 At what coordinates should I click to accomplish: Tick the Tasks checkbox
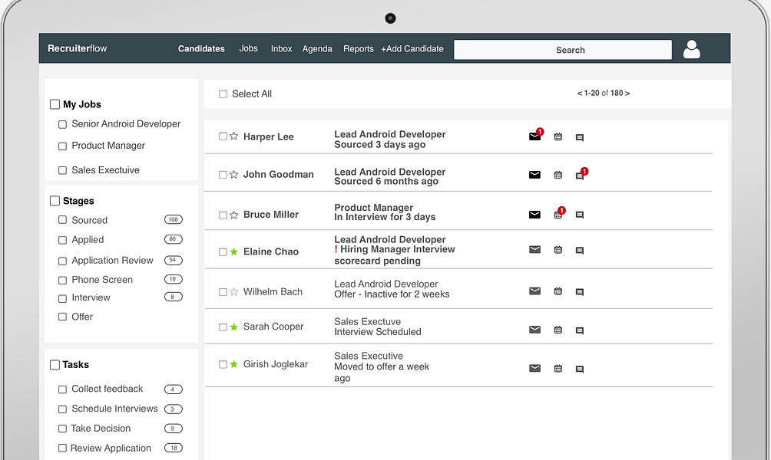55,365
